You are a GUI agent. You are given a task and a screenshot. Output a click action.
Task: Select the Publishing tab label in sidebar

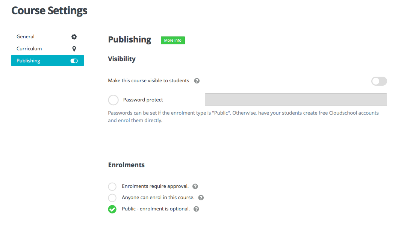[29, 61]
